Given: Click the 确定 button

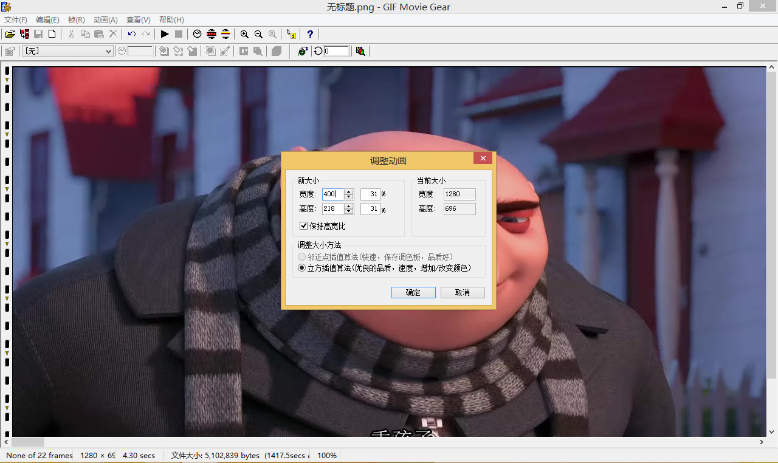Looking at the screenshot, I should point(413,292).
